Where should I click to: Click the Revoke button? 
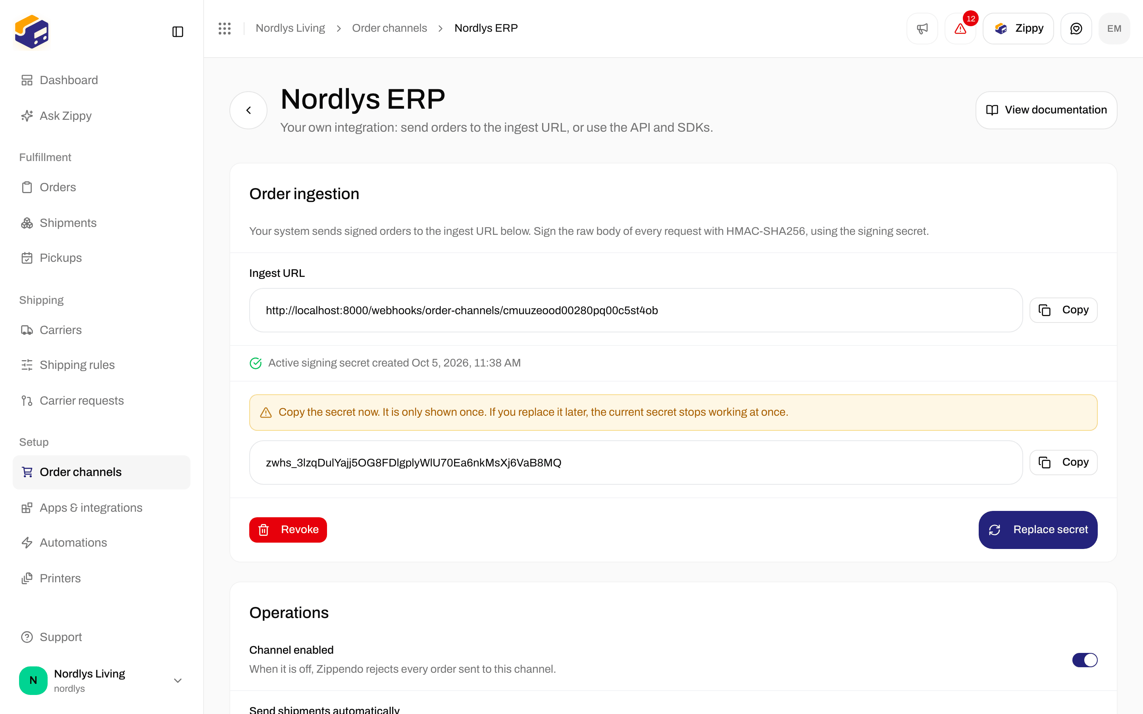click(288, 530)
